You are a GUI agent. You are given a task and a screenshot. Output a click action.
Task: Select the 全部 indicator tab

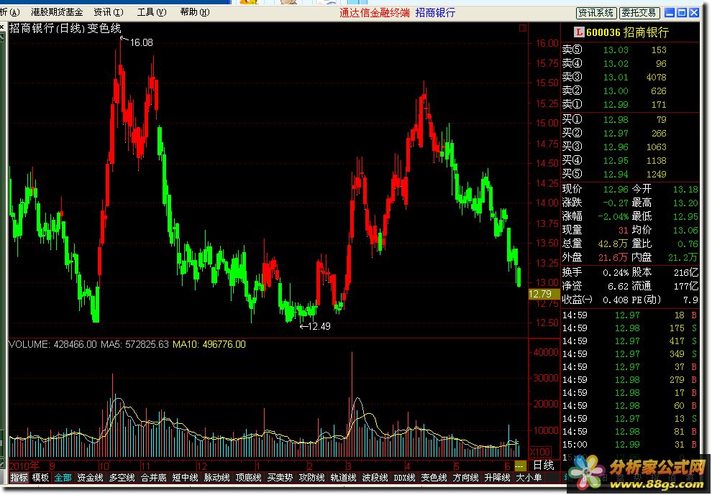tap(63, 478)
